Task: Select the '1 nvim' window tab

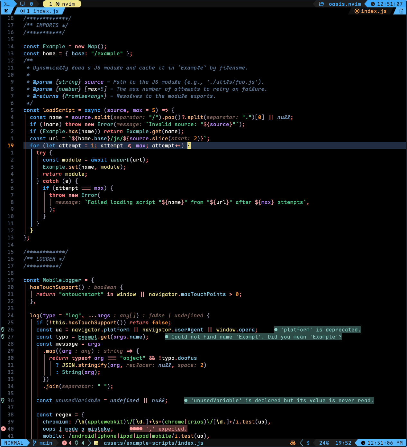Action: (62, 4)
